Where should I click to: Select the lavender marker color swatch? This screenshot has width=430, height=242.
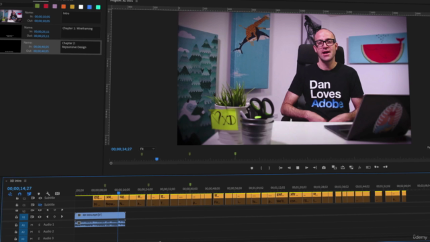55,6
